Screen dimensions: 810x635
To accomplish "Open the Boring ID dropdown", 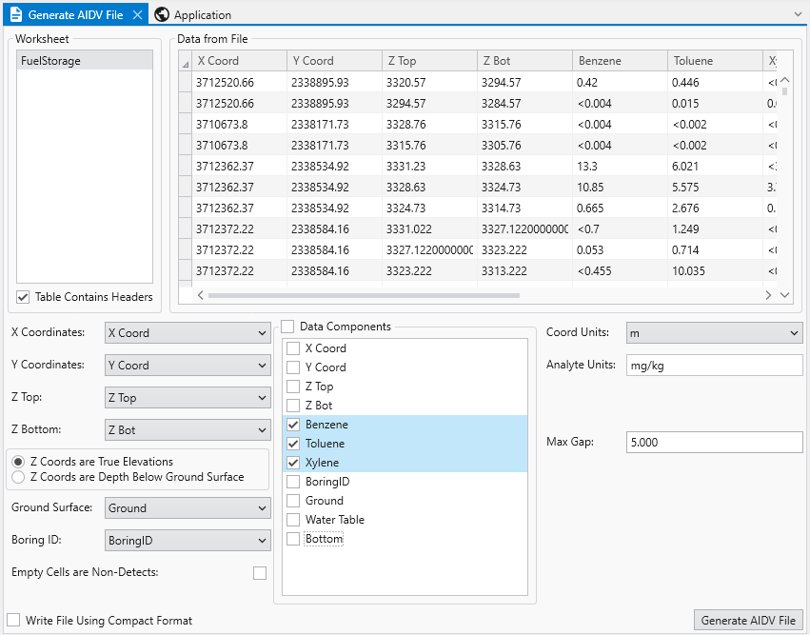I will (187, 541).
